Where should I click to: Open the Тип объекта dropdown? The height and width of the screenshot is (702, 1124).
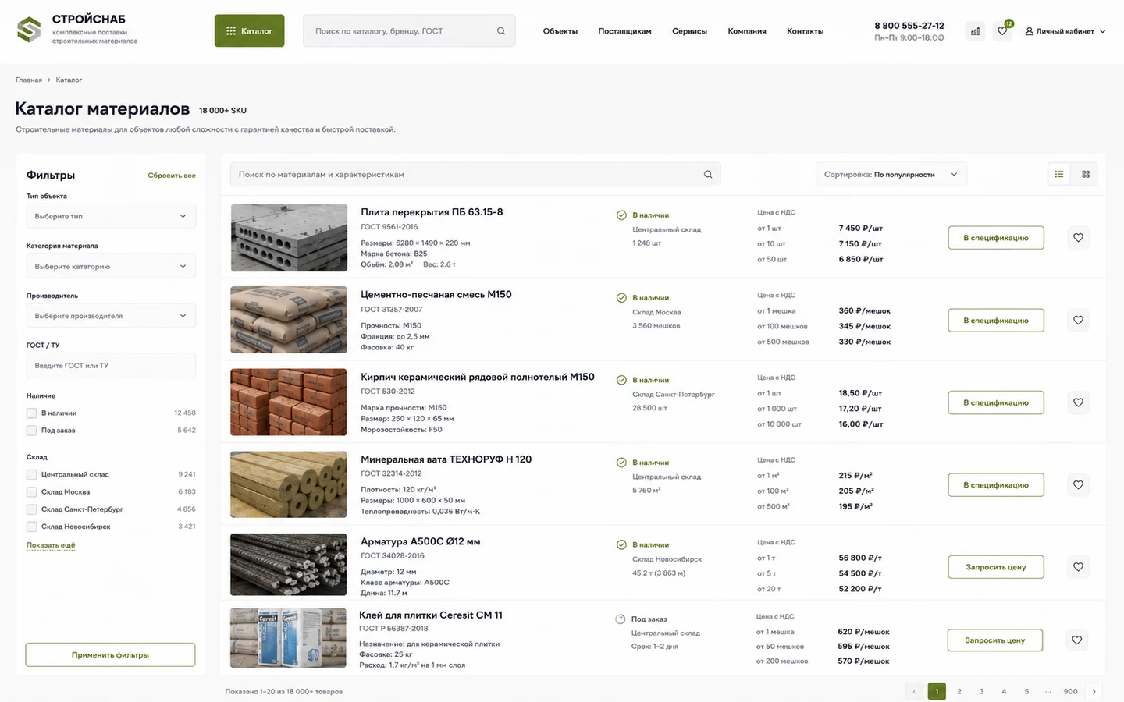pos(111,216)
